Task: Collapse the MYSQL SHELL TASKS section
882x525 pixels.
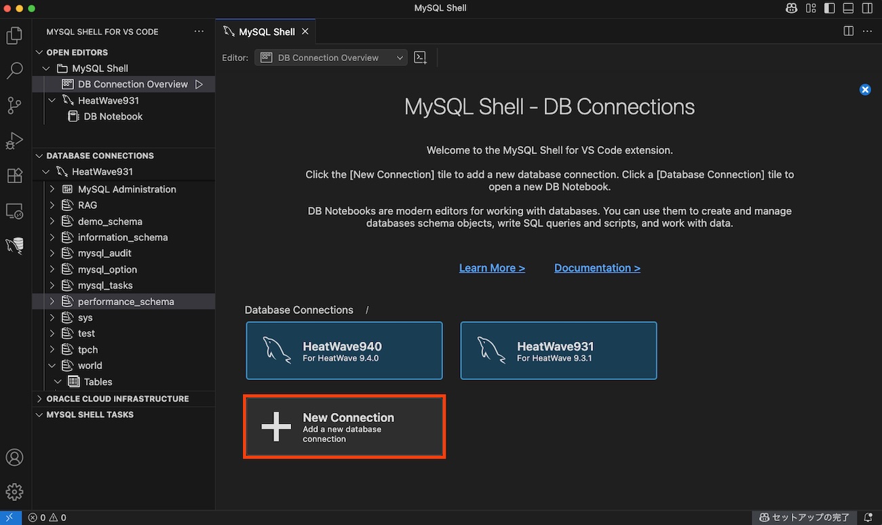Action: (x=39, y=414)
